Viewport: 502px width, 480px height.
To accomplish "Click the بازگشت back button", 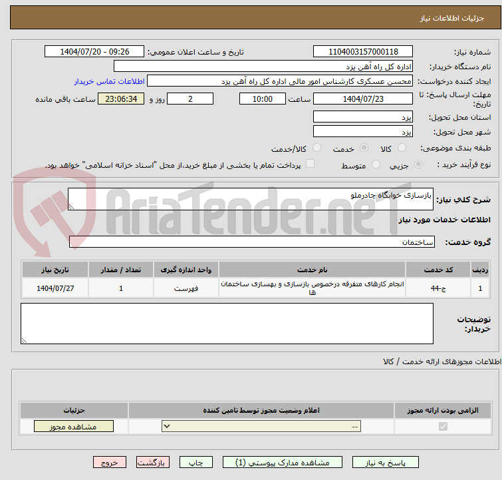I will pyautogui.click(x=153, y=463).
